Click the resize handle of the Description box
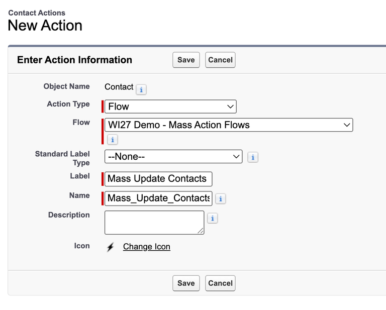The image size is (386, 310). click(x=201, y=231)
